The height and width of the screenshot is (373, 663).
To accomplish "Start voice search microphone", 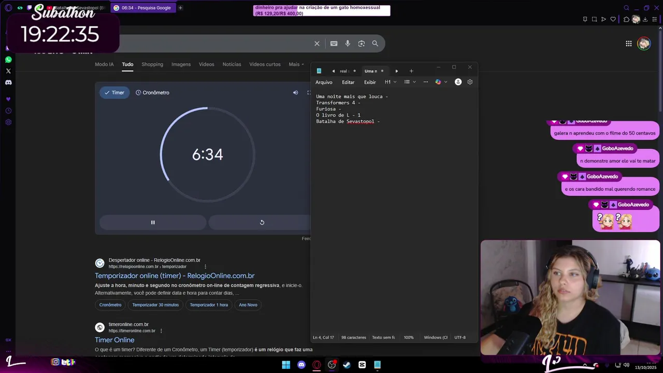I will coord(348,44).
